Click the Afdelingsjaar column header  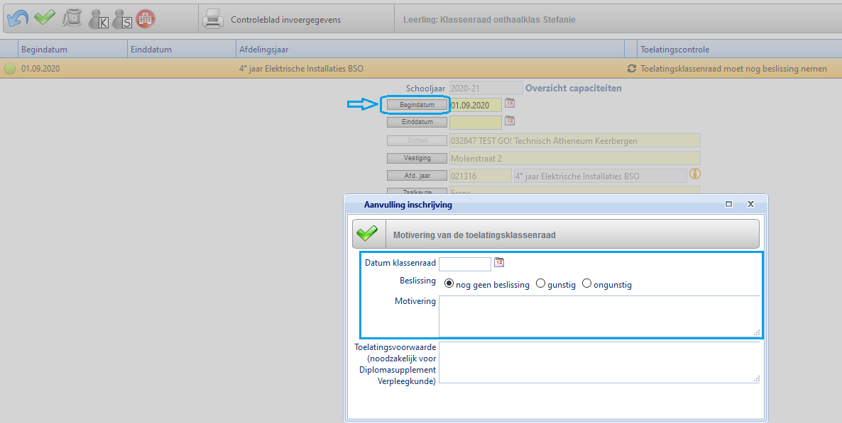(263, 50)
